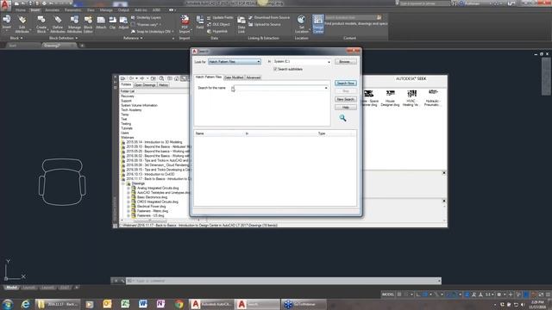This screenshot has height=310, width=552.
Task: Switch to the Annotate ribbon tab
Action: [x=52, y=10]
